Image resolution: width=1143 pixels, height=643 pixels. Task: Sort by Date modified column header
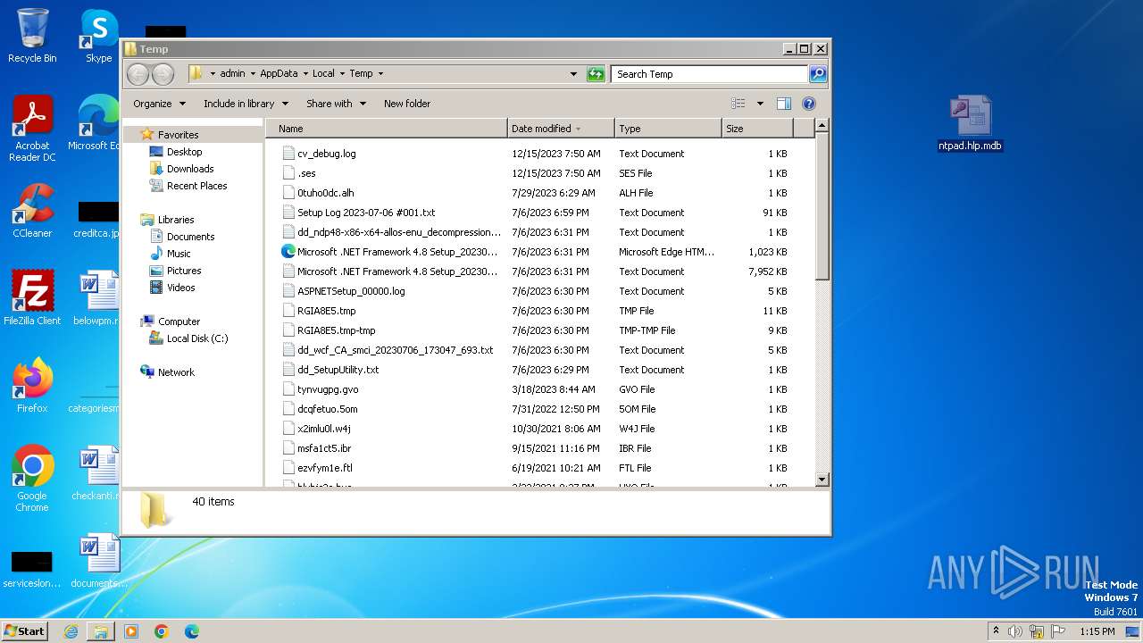(x=561, y=129)
